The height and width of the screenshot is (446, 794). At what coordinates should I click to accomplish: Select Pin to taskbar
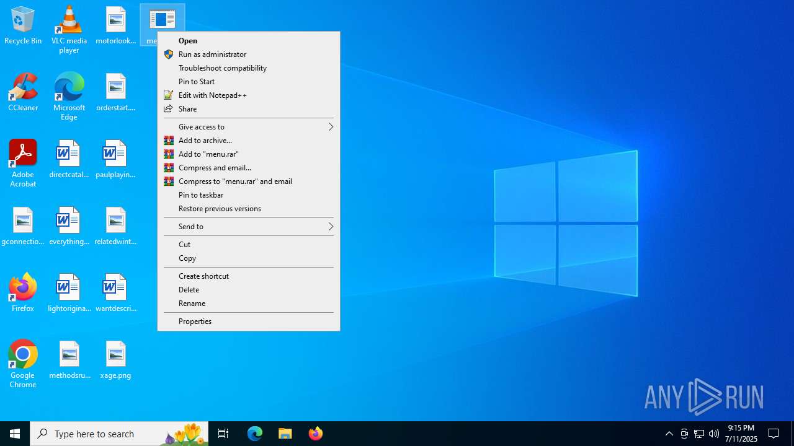coord(249,195)
